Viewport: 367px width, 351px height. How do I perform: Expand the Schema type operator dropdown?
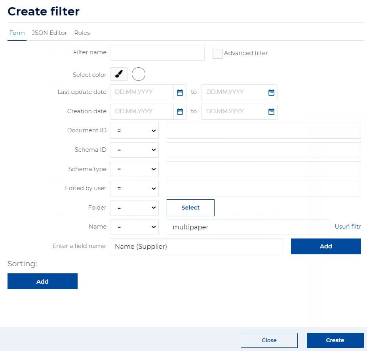[x=134, y=169]
